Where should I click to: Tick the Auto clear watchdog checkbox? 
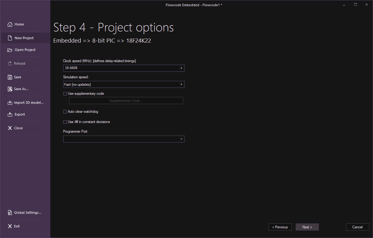click(x=65, y=112)
